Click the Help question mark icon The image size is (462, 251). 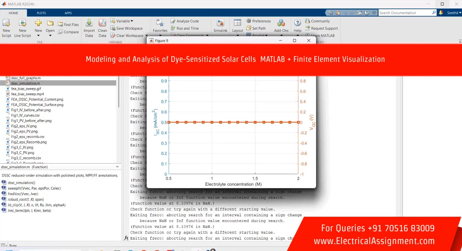(x=297, y=23)
